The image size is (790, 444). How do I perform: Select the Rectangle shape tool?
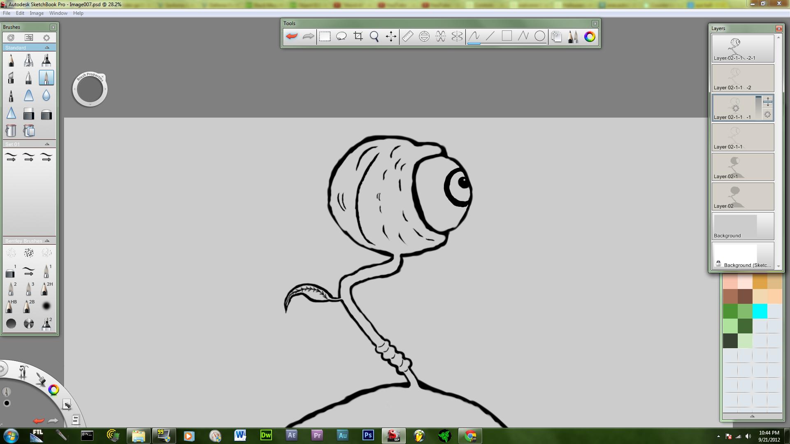coord(507,36)
